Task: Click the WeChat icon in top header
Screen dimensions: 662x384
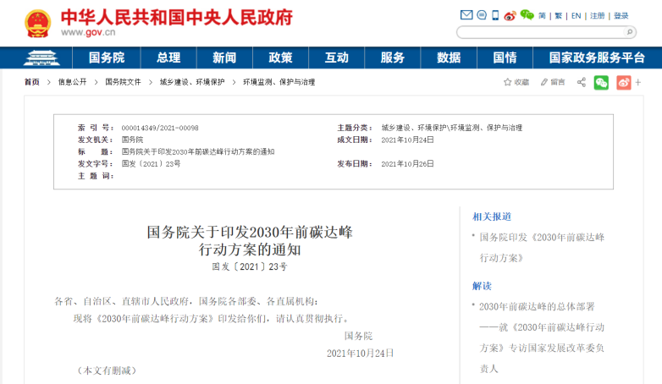Action: (x=527, y=15)
